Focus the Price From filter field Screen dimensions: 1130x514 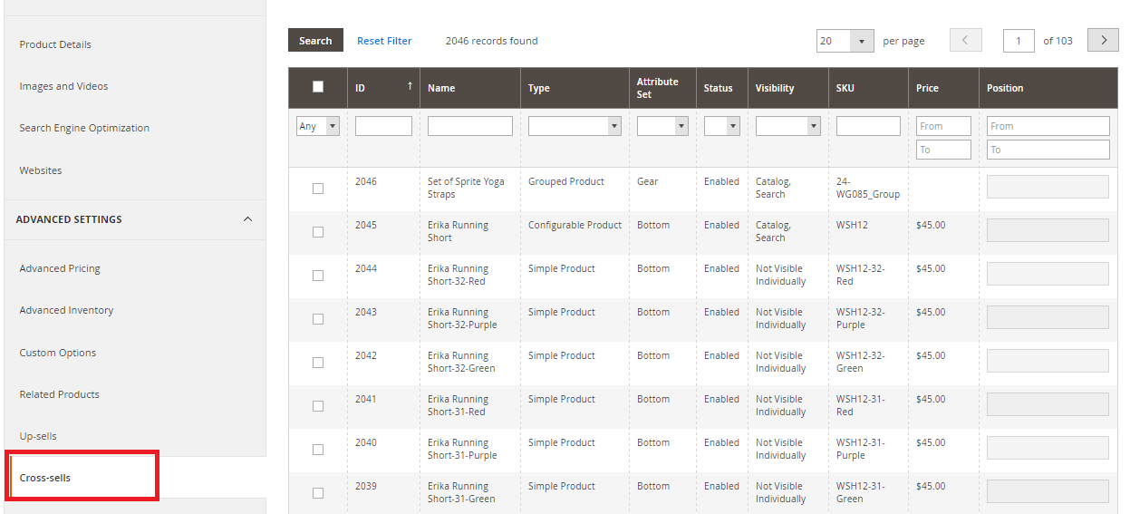pos(943,126)
